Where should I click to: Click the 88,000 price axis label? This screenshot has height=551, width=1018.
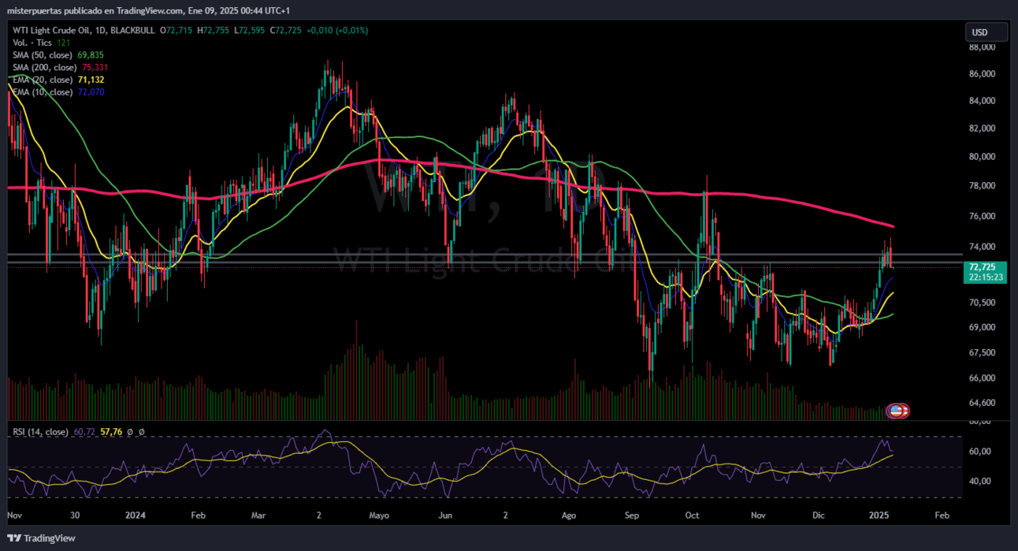click(983, 47)
